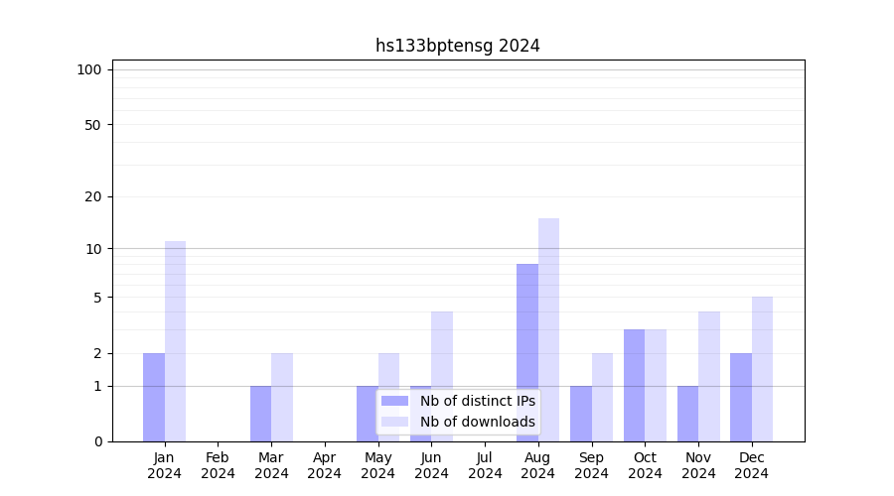Click the November downloads bar
Image resolution: width=894 pixels, height=496 pixels.
click(708, 376)
